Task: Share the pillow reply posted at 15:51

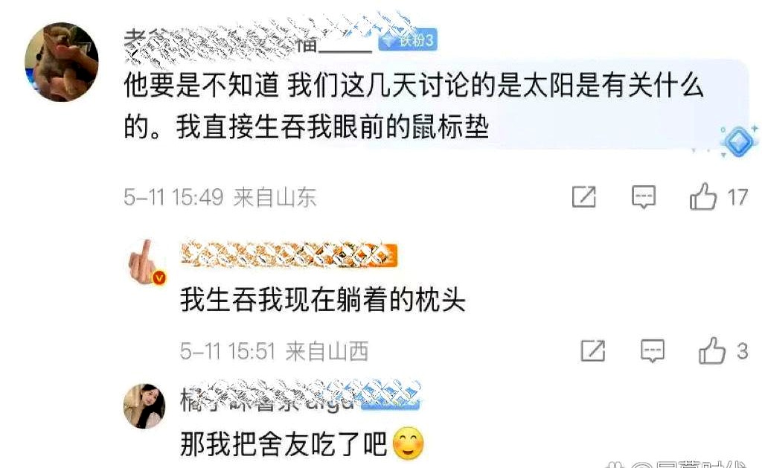Action: 593,350
